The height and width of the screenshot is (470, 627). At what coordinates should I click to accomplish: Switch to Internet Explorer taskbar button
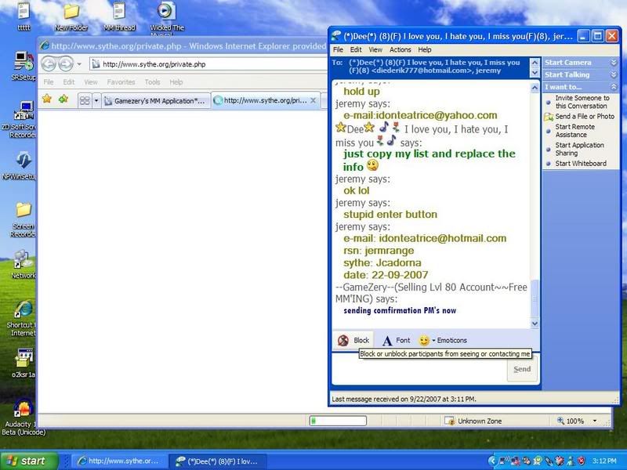(119, 461)
